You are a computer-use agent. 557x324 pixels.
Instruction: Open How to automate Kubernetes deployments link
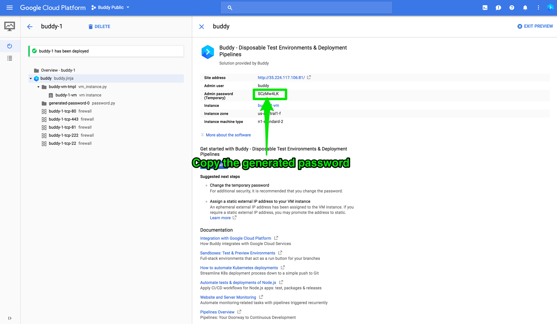tap(239, 268)
